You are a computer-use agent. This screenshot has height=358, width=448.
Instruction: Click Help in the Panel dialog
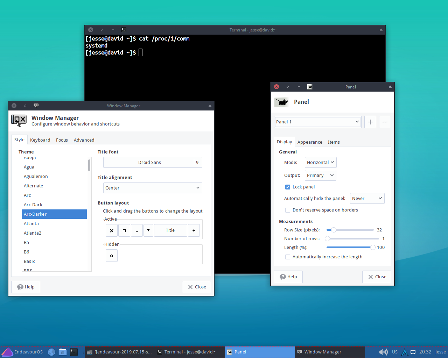coord(288,277)
